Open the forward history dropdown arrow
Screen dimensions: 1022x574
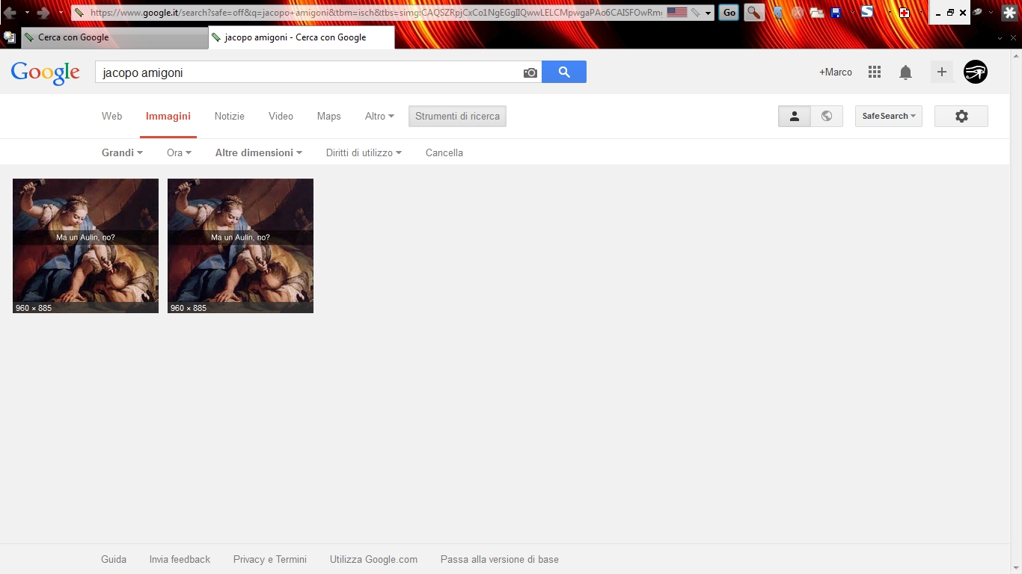click(x=61, y=12)
